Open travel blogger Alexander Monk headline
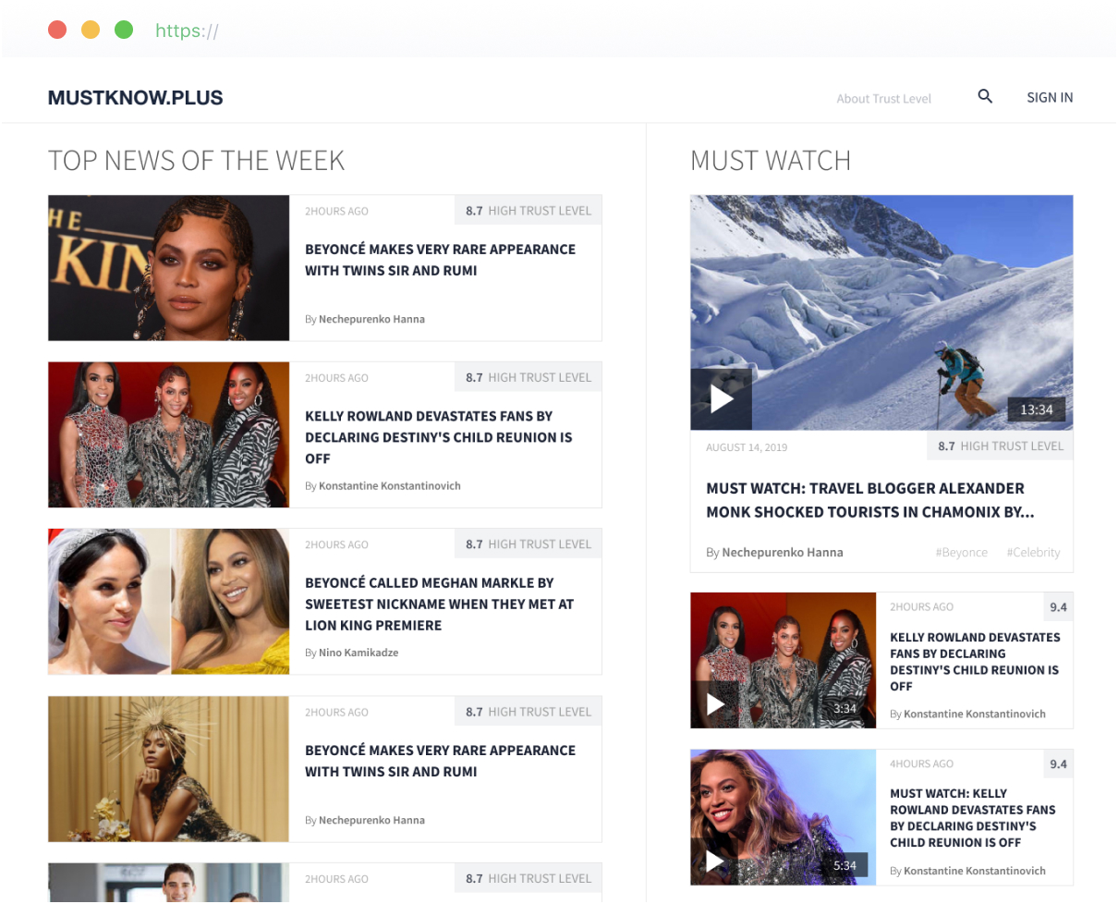The image size is (1118, 904). (x=869, y=500)
